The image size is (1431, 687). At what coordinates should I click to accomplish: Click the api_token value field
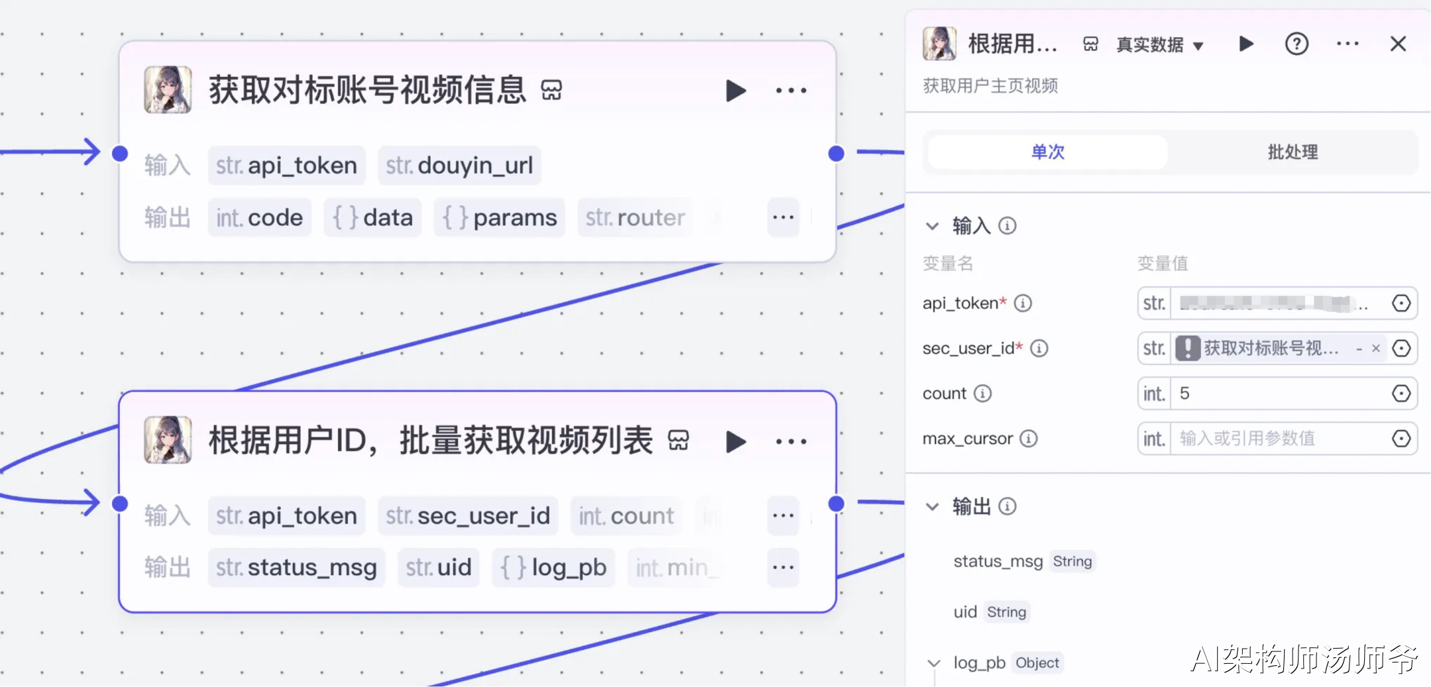pyautogui.click(x=1277, y=303)
